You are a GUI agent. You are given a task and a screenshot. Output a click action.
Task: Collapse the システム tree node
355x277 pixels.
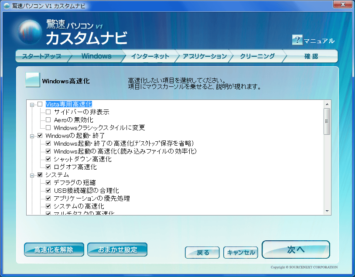point(32,175)
